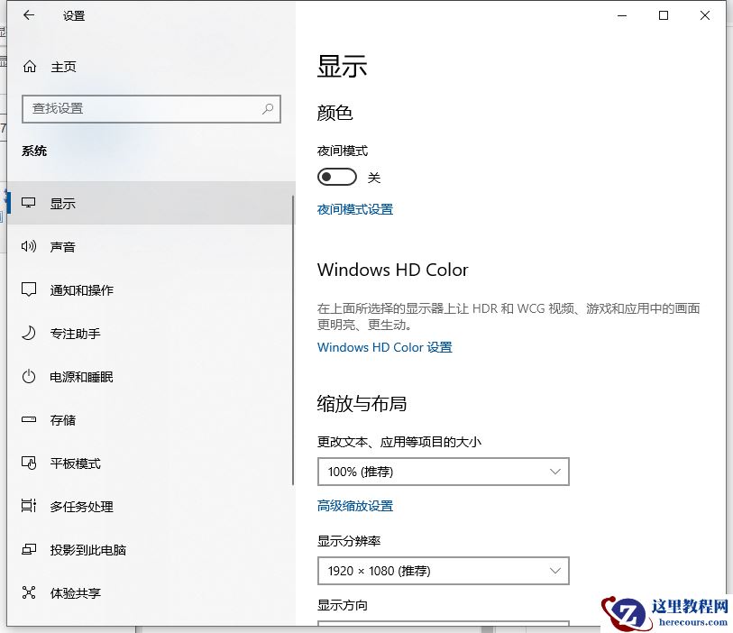The width and height of the screenshot is (733, 633).
Task: Open 通知和操作 settings
Action: [x=80, y=289]
